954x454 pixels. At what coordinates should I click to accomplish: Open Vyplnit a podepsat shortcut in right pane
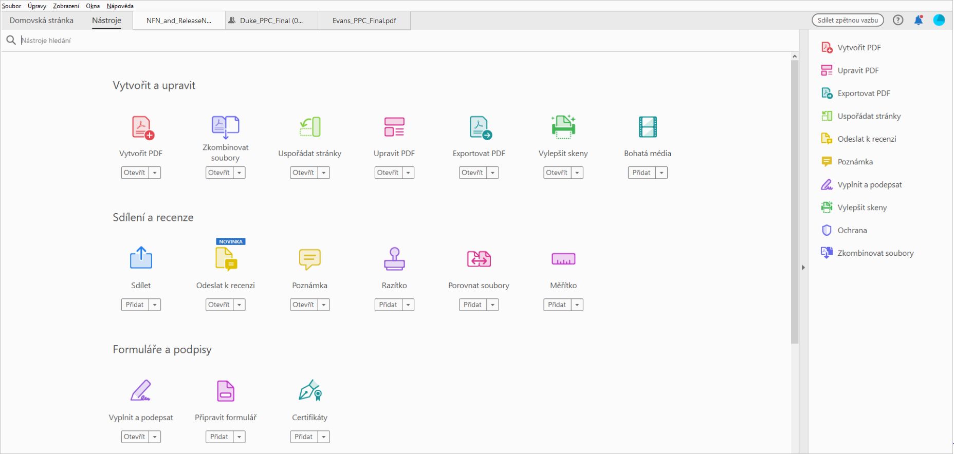(861, 185)
